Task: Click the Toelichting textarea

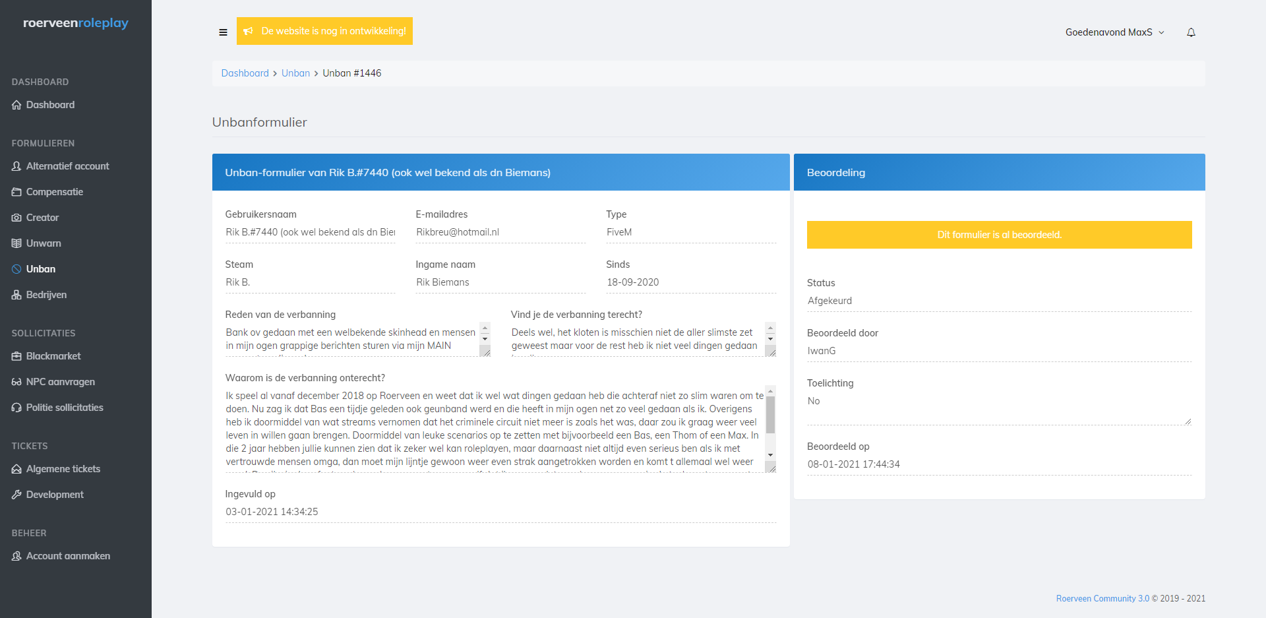Action: (998, 409)
